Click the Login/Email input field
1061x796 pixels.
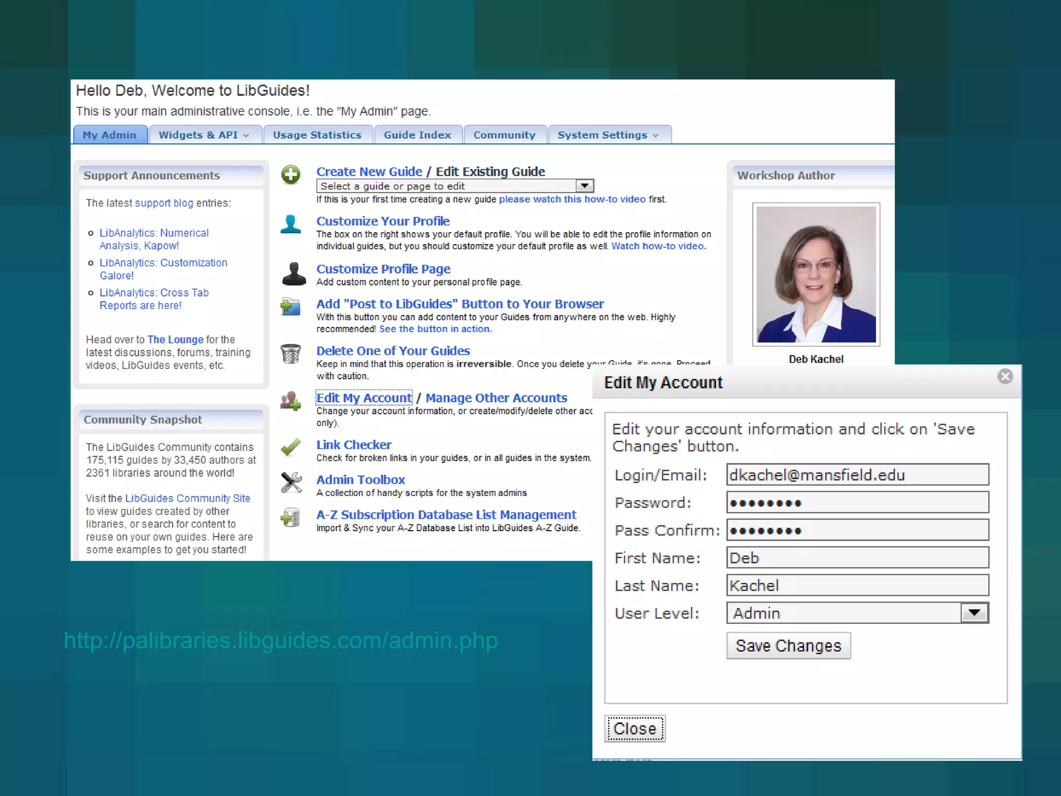(857, 475)
